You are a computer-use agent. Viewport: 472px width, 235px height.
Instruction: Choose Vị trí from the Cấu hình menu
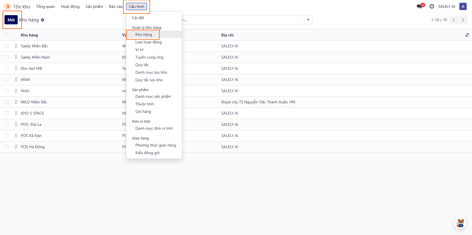tap(139, 50)
